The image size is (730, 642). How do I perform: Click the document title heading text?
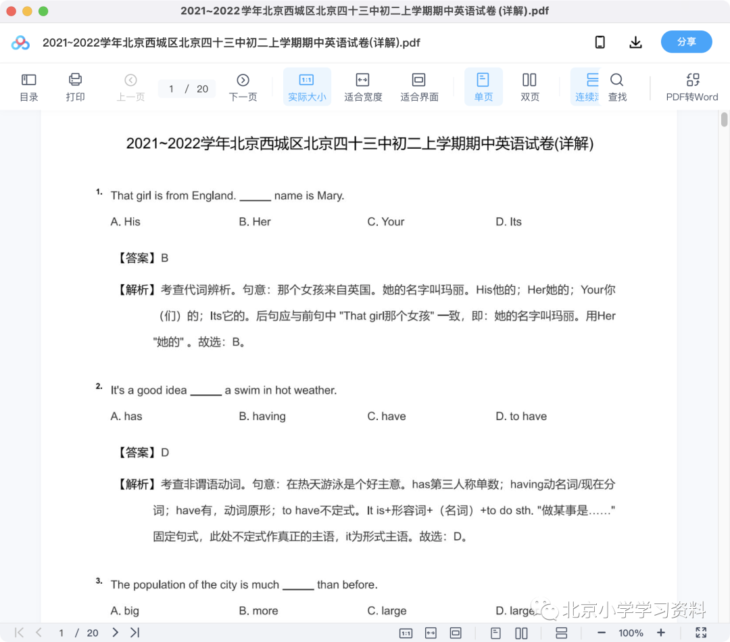coord(360,143)
